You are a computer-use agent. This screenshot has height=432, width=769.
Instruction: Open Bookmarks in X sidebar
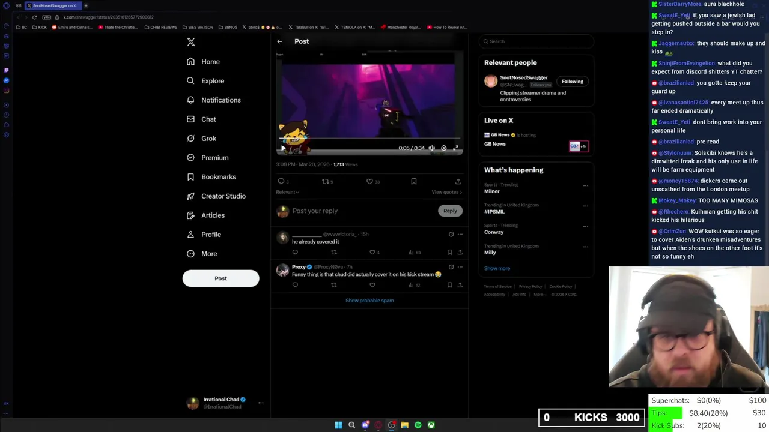(211, 177)
